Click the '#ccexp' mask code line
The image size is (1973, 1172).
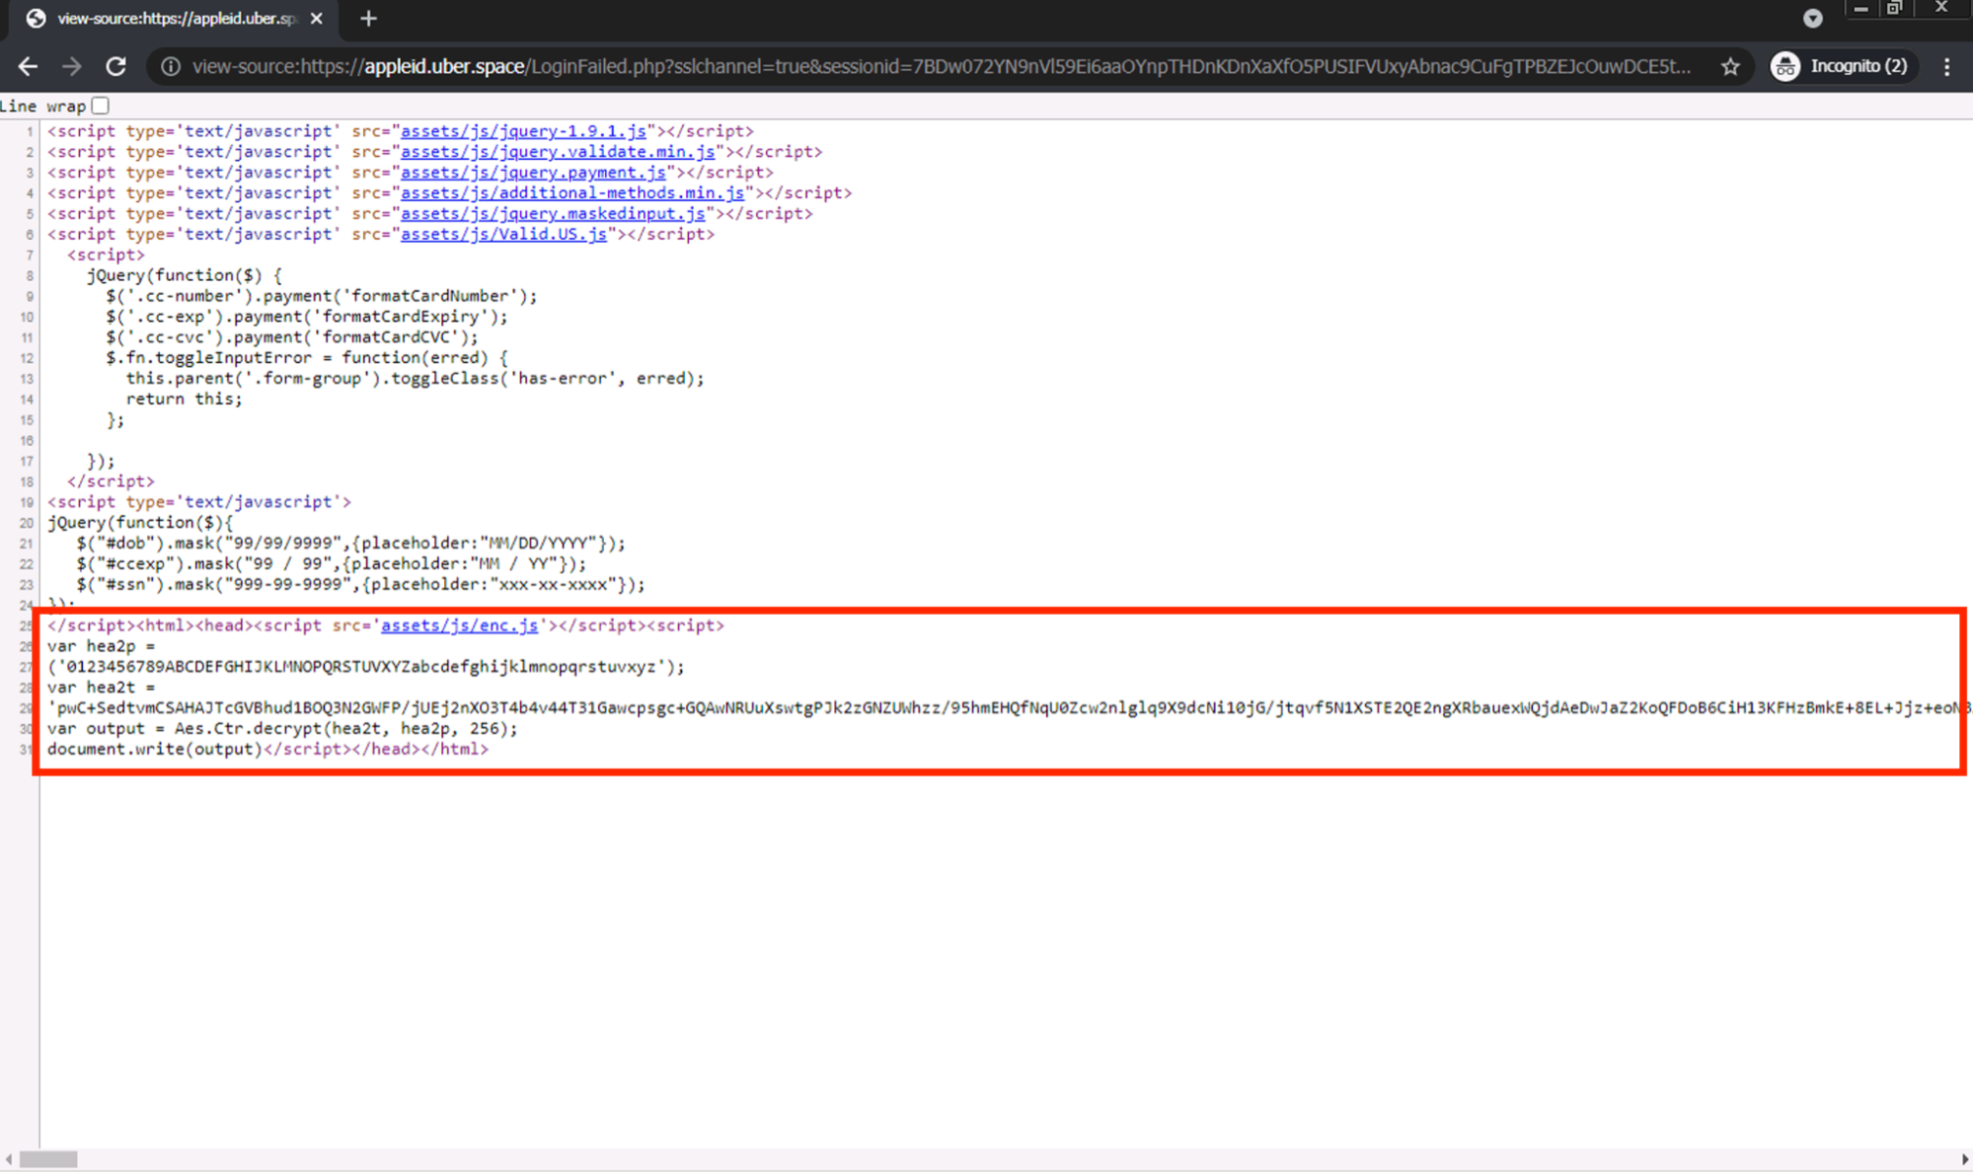pos(332,564)
